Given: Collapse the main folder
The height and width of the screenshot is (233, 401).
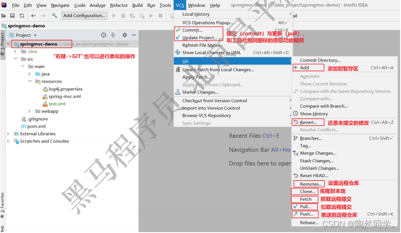Looking at the screenshot, I should coord(23,66).
